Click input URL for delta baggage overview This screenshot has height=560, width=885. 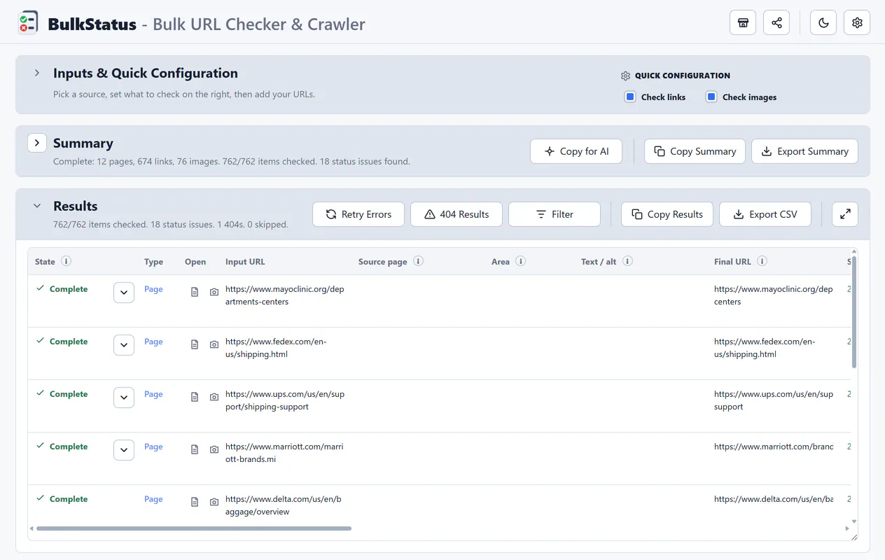coord(284,505)
